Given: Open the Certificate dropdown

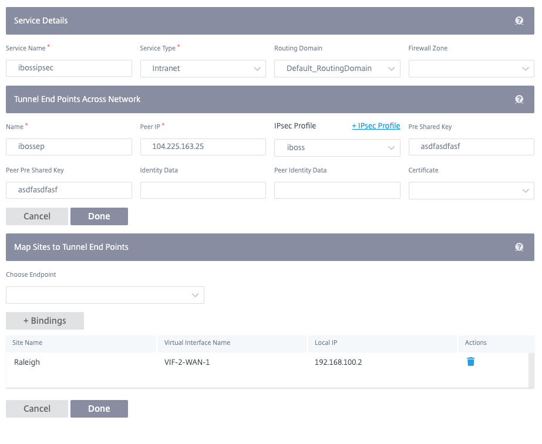Looking at the screenshot, I should (471, 191).
